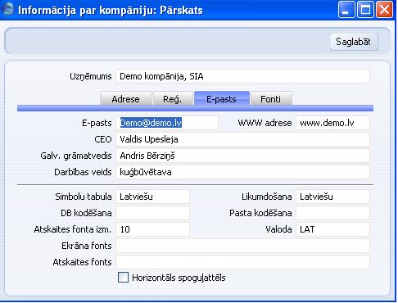Close the Informācija par kompāniju window
398x303 pixels.
click(x=384, y=10)
